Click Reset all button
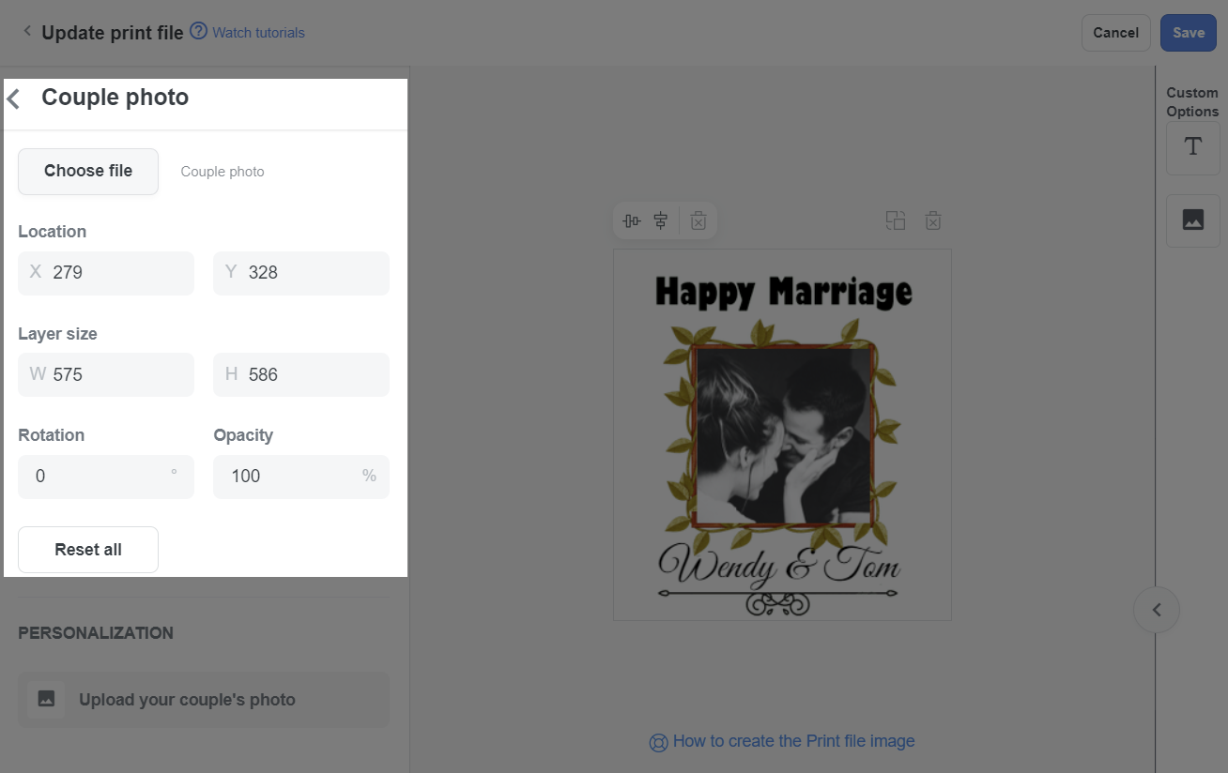The width and height of the screenshot is (1228, 773). (88, 550)
